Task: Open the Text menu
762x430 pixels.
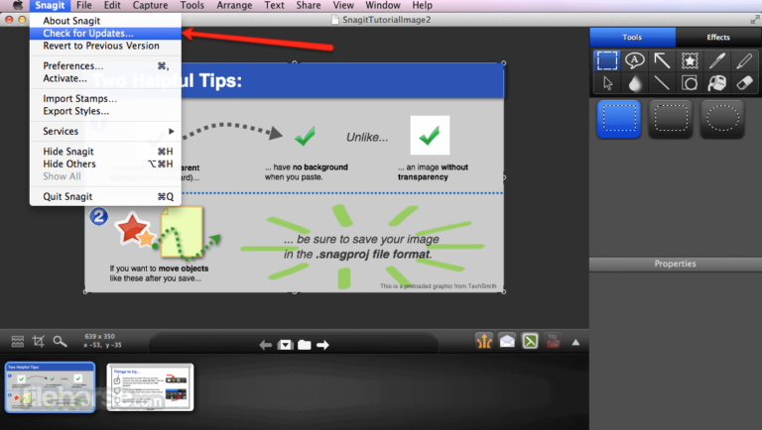Action: click(274, 5)
